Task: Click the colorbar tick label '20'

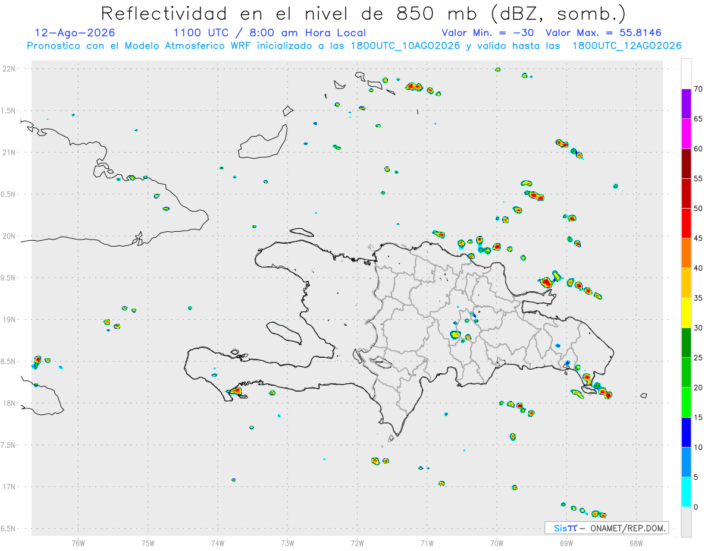Action: 699,388
